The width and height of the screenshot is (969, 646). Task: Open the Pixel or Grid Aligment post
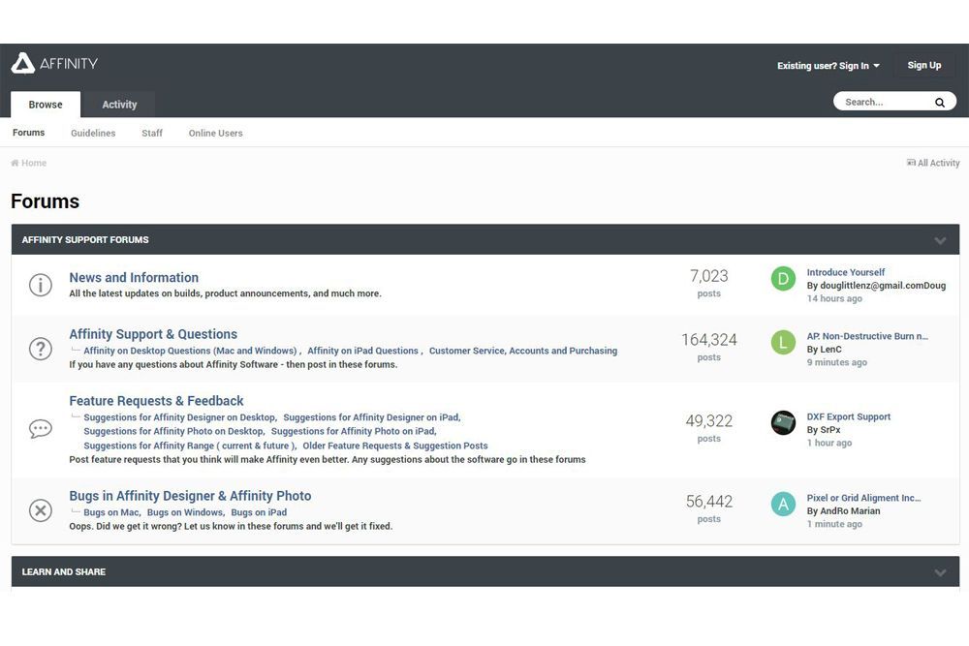pos(863,498)
